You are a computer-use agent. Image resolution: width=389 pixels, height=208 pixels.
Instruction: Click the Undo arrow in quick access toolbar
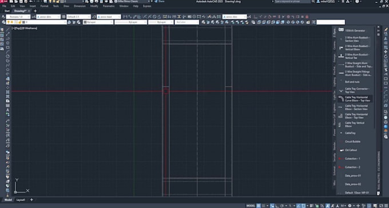click(30, 2)
